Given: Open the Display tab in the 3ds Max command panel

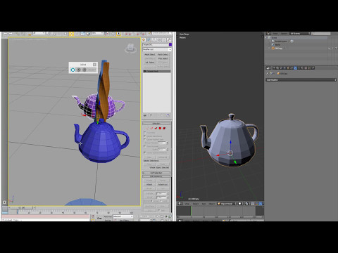Looking at the screenshot, I should point(164,39).
